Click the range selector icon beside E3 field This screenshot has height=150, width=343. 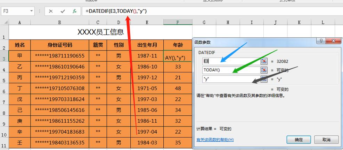(x=264, y=61)
